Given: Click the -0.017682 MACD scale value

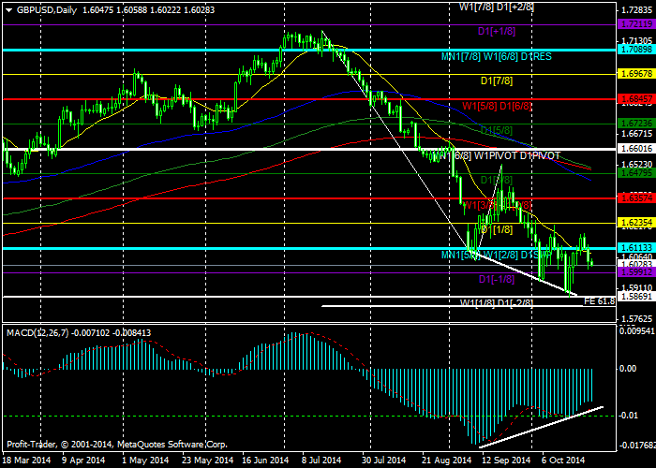Looking at the screenshot, I should click(x=636, y=445).
